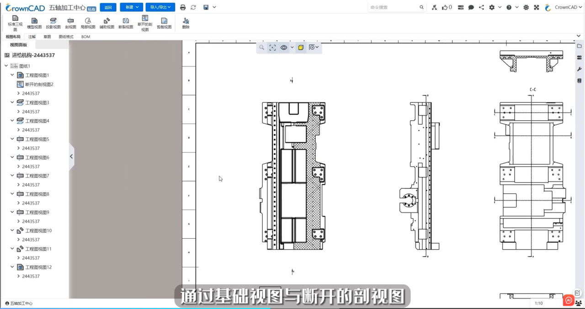Toggle the eye visibility icon in view toolbar
Viewport: 585px width, 309px height.
click(x=284, y=48)
